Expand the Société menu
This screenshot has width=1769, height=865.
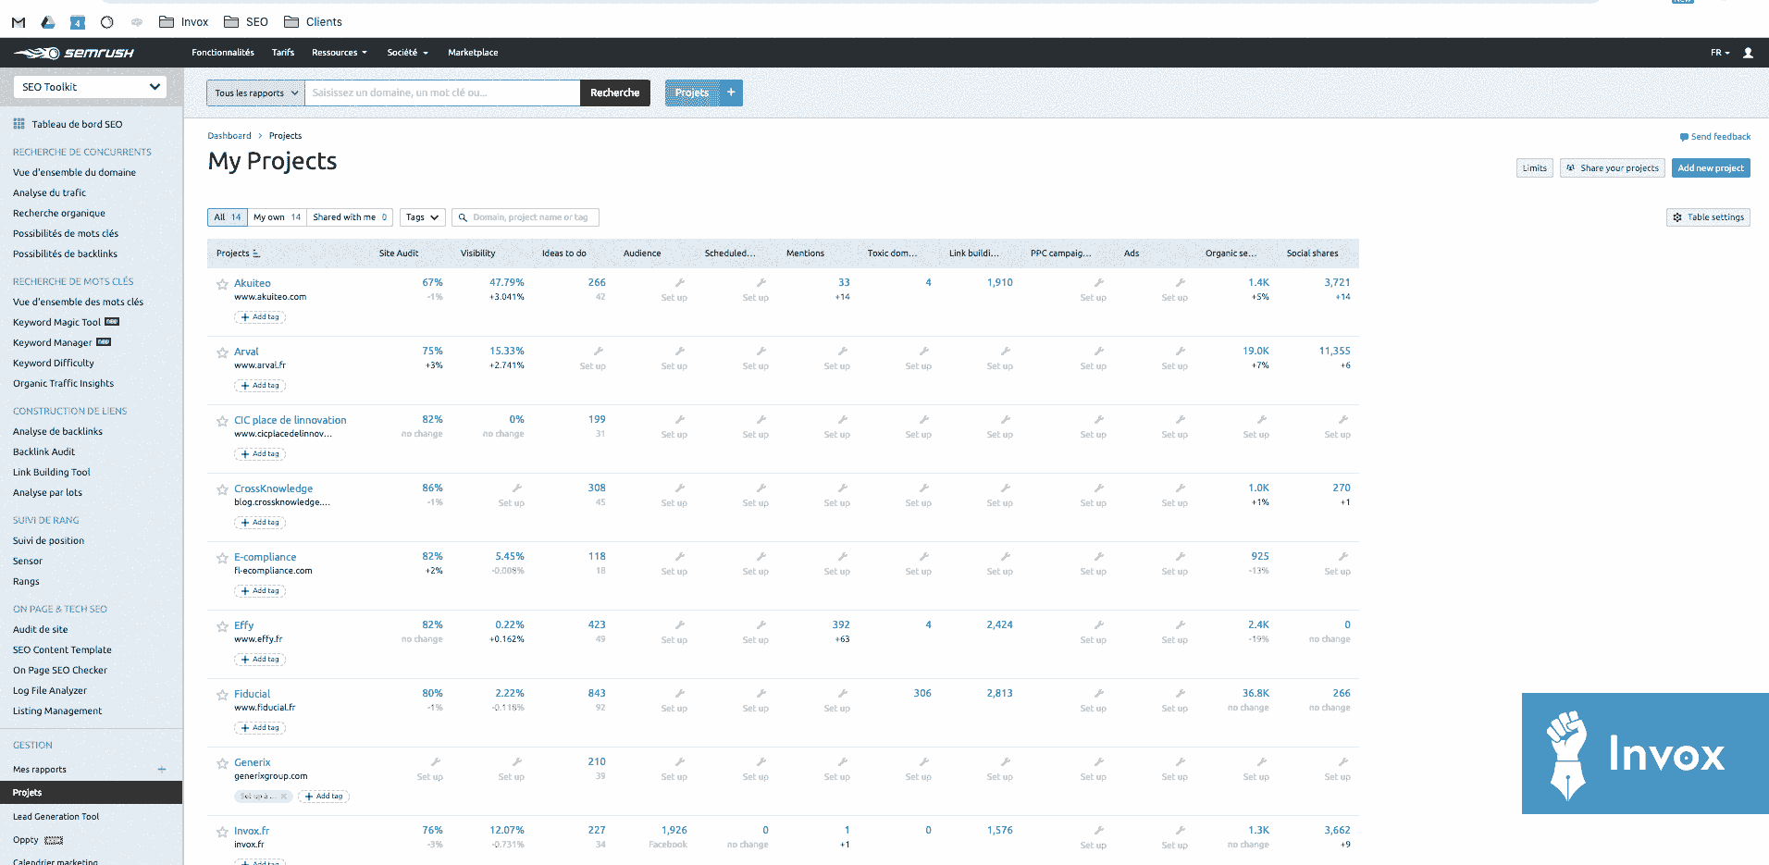click(407, 53)
